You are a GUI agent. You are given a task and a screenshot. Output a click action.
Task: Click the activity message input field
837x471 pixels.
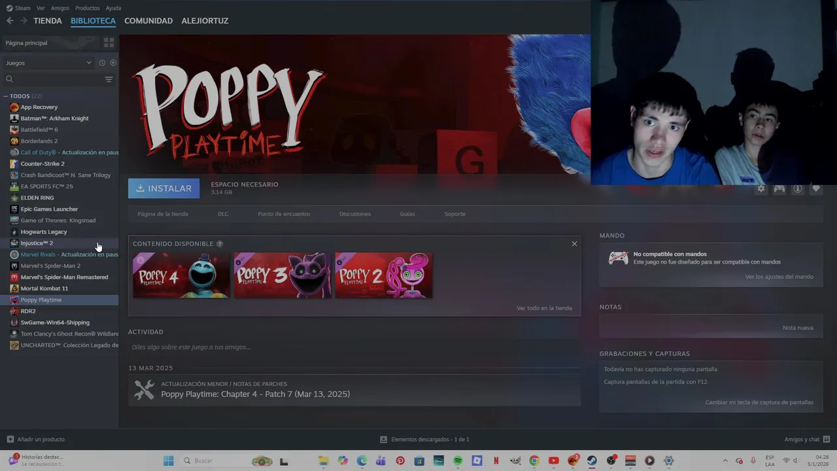pyautogui.click(x=354, y=347)
